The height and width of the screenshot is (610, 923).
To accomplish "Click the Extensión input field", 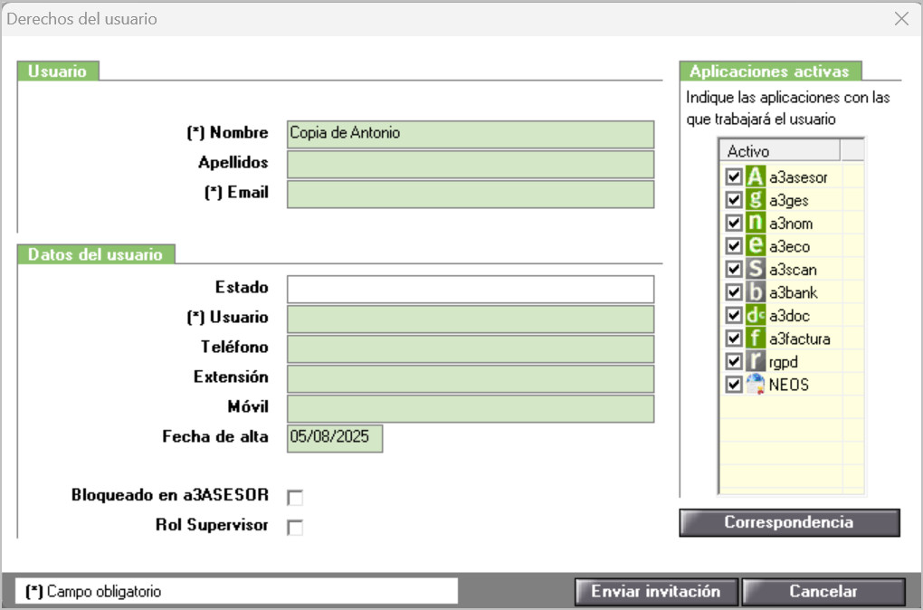I will click(471, 379).
